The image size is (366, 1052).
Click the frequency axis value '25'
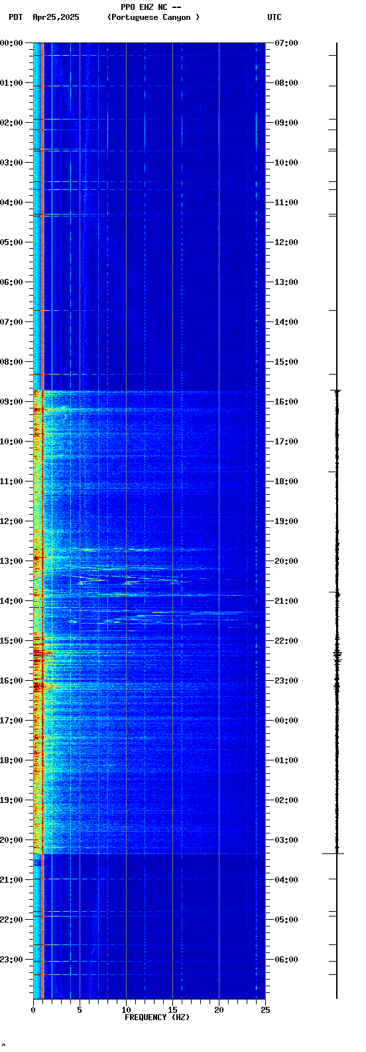[265, 1010]
